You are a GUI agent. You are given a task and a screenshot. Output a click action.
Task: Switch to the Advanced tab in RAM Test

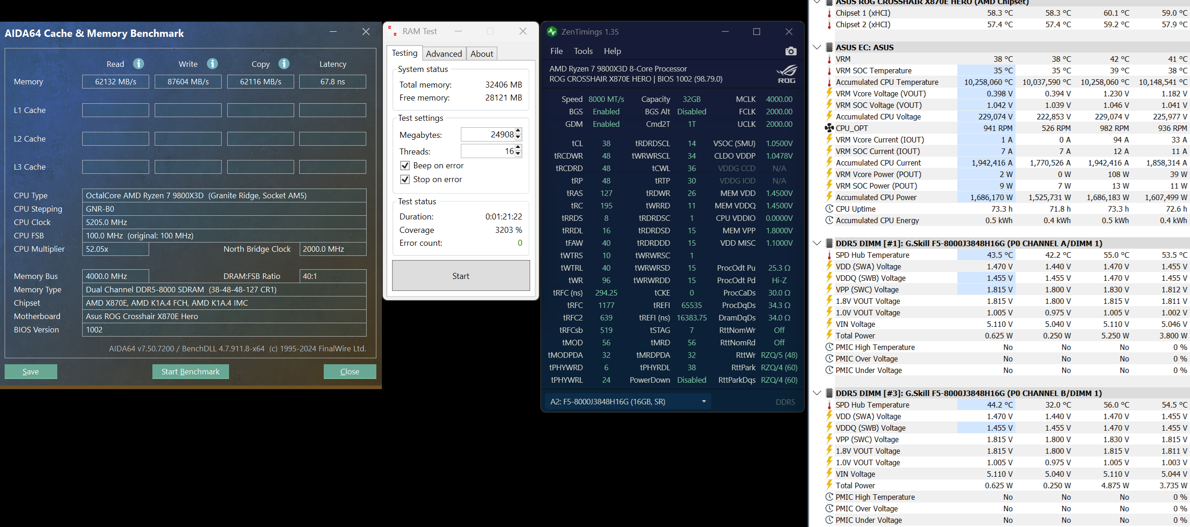coord(443,54)
